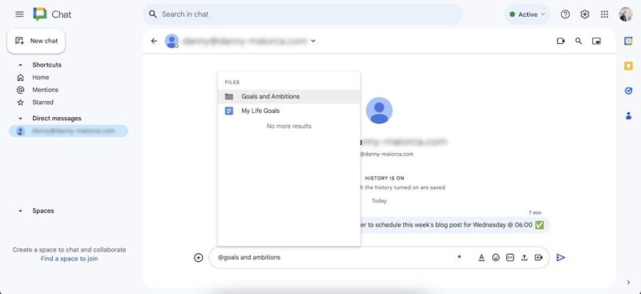Image resolution: width=641 pixels, height=294 pixels.
Task: Click the large profile avatar
Action: [379, 111]
